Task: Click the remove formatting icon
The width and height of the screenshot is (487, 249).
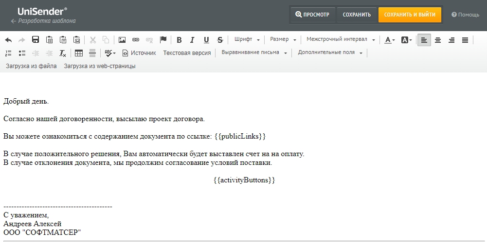Action: point(62,53)
